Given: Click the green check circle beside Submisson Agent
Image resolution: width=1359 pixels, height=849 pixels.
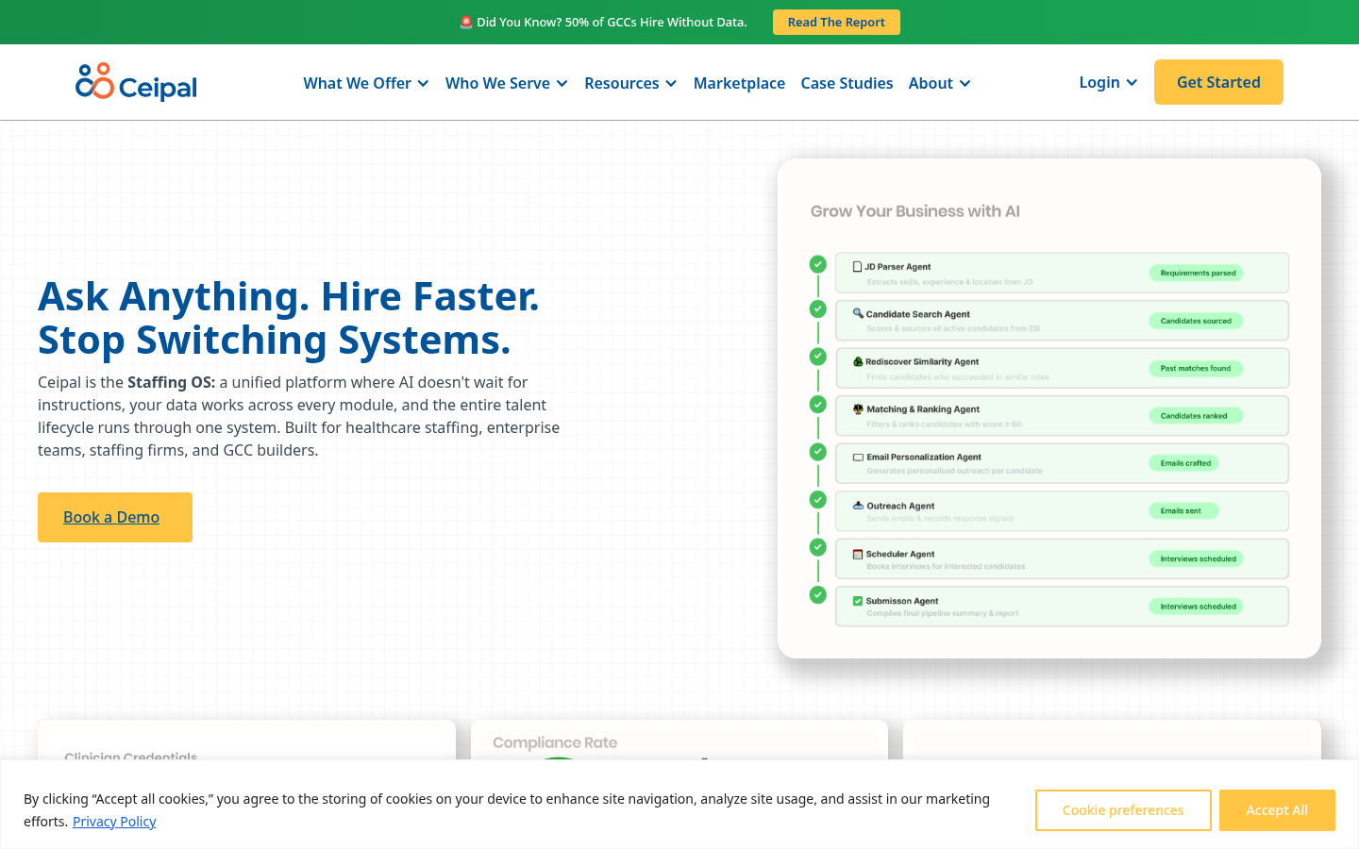Looking at the screenshot, I should [818, 595].
